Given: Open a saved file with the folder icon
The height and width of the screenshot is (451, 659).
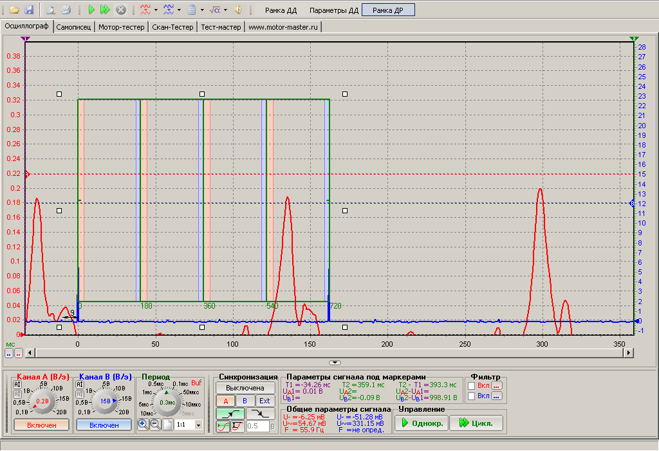Looking at the screenshot, I should 15,10.
